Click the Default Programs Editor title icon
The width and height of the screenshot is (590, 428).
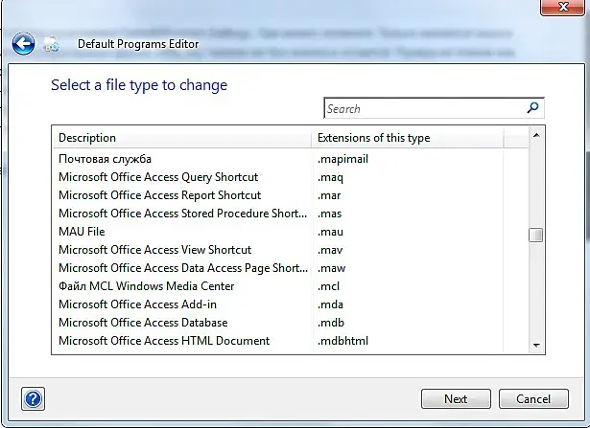[x=52, y=44]
